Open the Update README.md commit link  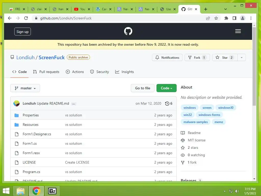click(x=53, y=104)
